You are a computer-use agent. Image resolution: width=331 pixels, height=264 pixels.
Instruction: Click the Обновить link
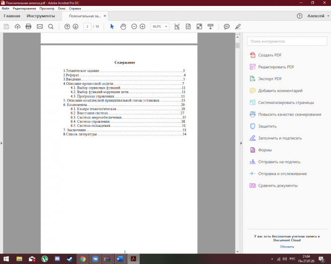point(287,247)
